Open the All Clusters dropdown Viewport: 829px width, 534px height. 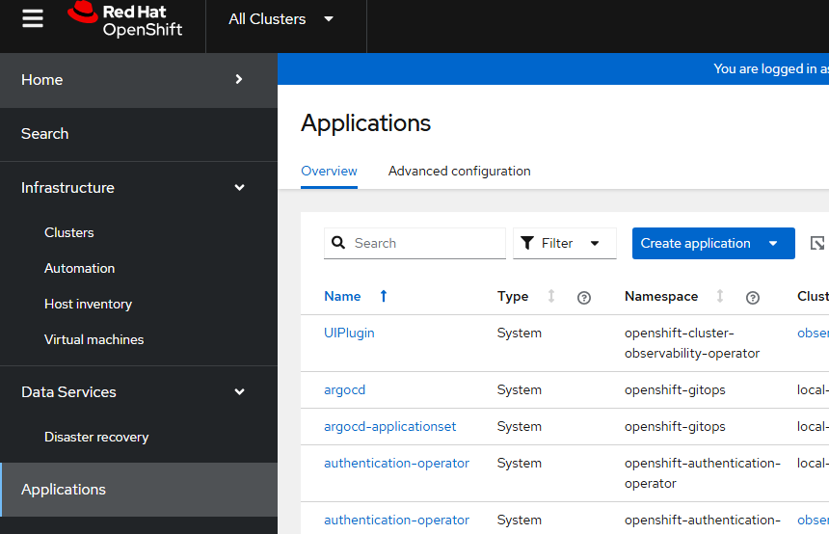click(x=281, y=19)
